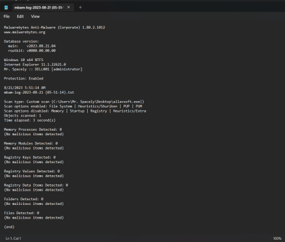Click the 'rootkit: v0000.00.00.00' line
The height and width of the screenshot is (242, 285).
pyautogui.click(x=32, y=51)
